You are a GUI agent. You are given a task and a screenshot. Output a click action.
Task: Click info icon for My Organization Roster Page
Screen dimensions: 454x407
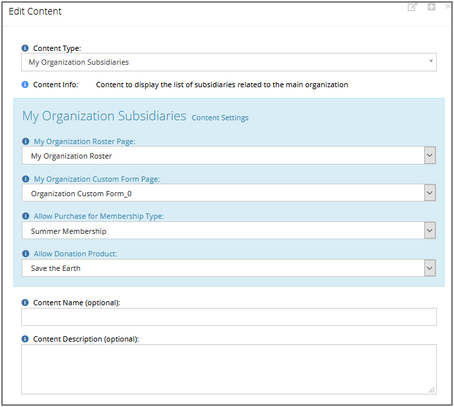coord(26,141)
